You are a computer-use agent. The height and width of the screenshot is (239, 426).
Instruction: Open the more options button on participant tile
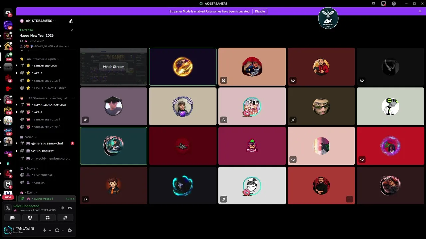349,199
